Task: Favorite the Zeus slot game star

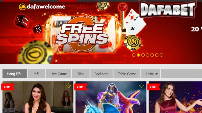Action: pyautogui.click(x=141, y=86)
